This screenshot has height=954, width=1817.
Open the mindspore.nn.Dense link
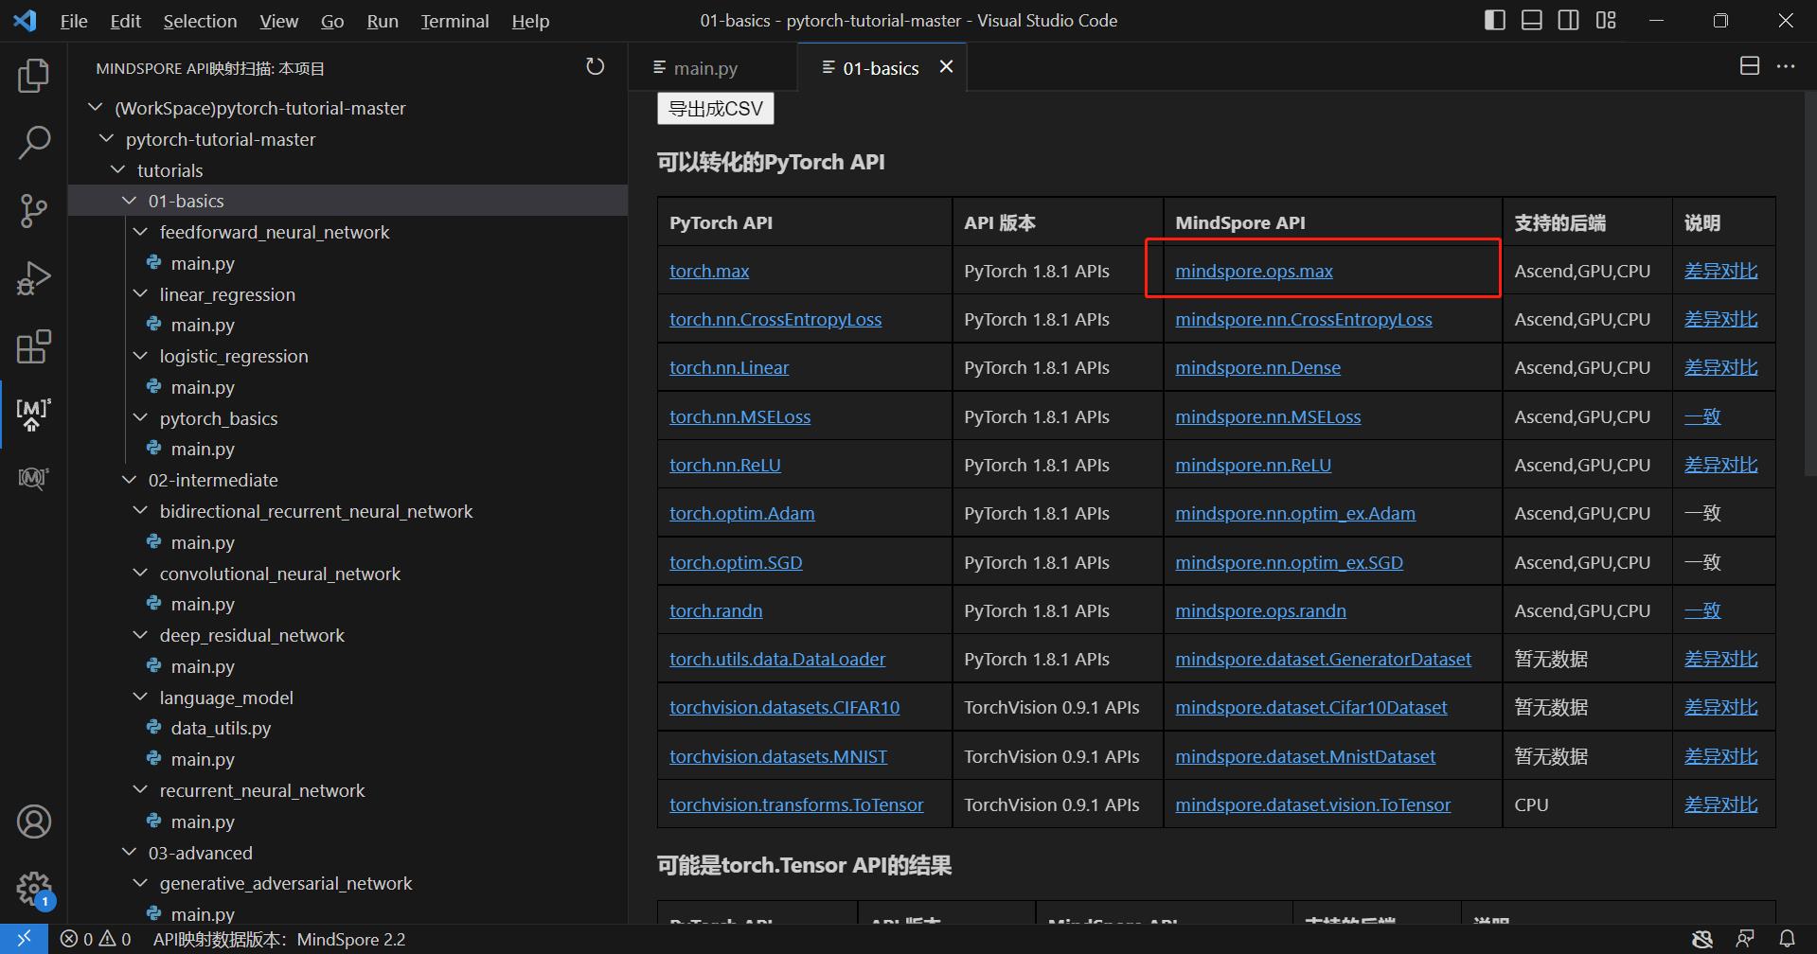coord(1257,367)
